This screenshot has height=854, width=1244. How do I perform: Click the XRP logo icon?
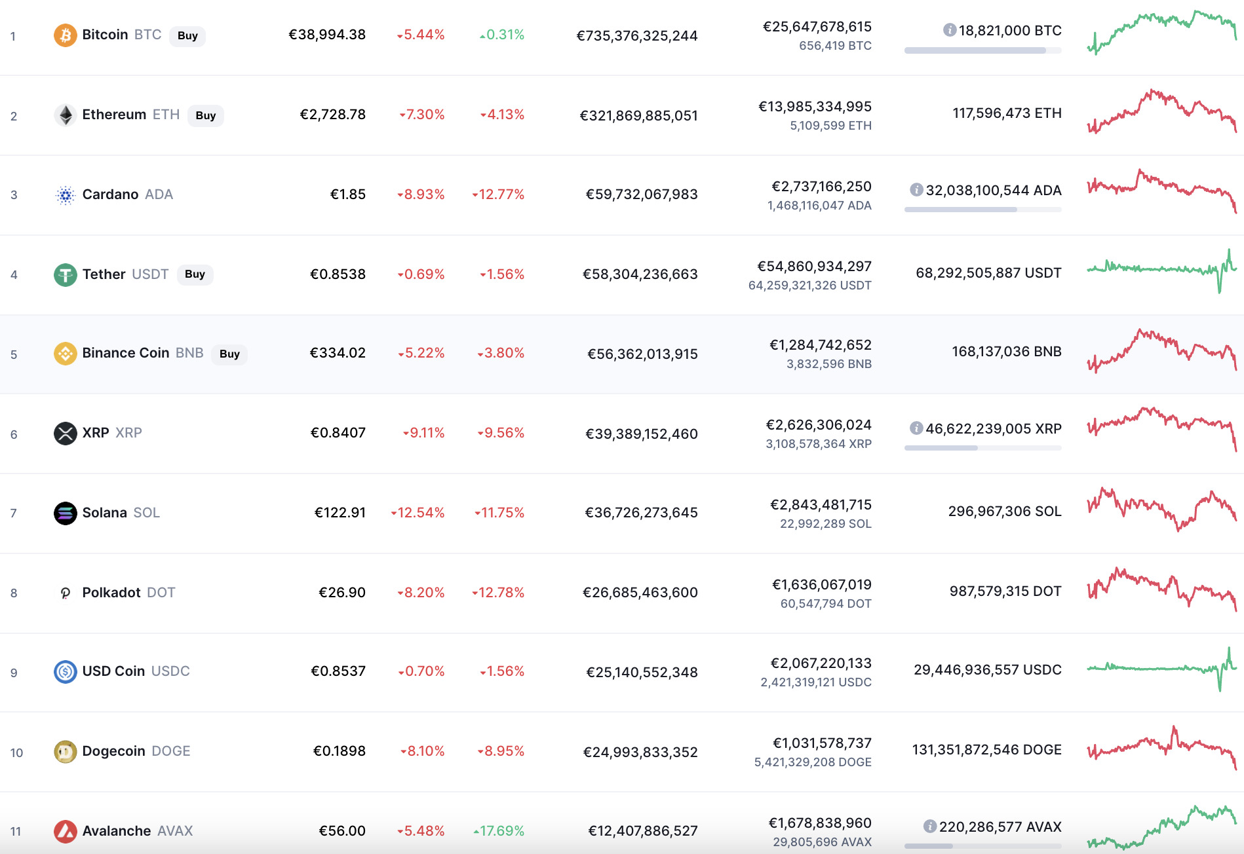(65, 434)
